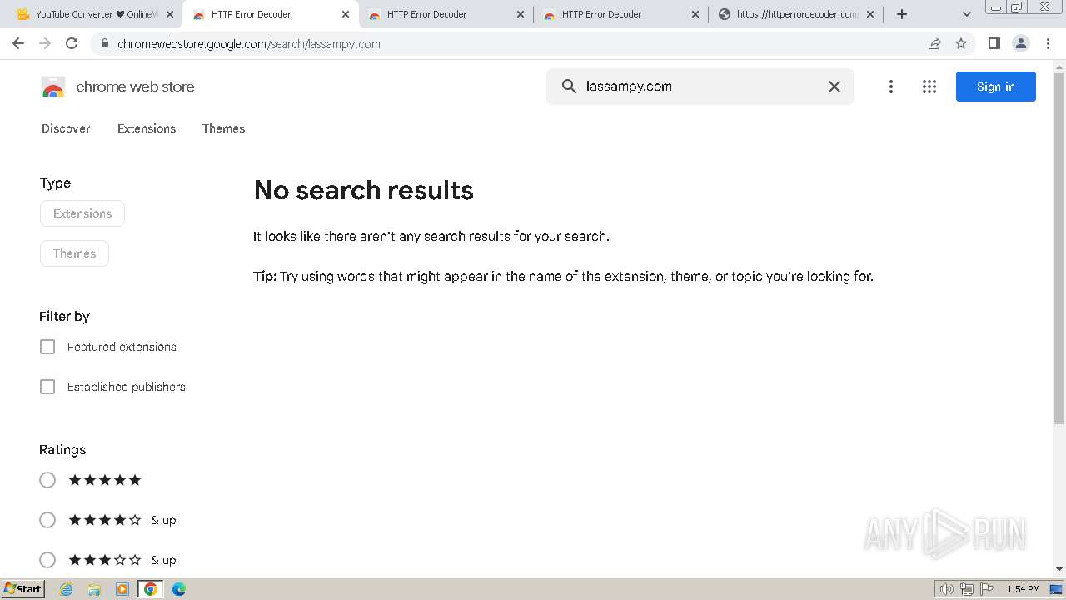Open File Explorer from taskbar

pos(94,589)
